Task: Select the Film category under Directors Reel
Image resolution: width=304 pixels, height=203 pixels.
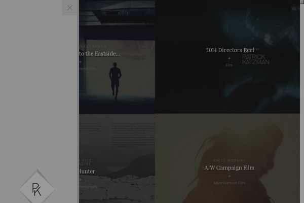Action: point(229,65)
